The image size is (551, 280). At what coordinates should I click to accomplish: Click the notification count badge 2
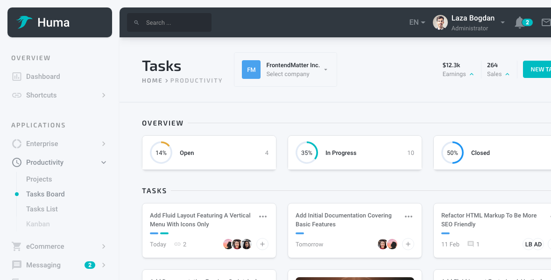point(528,22)
